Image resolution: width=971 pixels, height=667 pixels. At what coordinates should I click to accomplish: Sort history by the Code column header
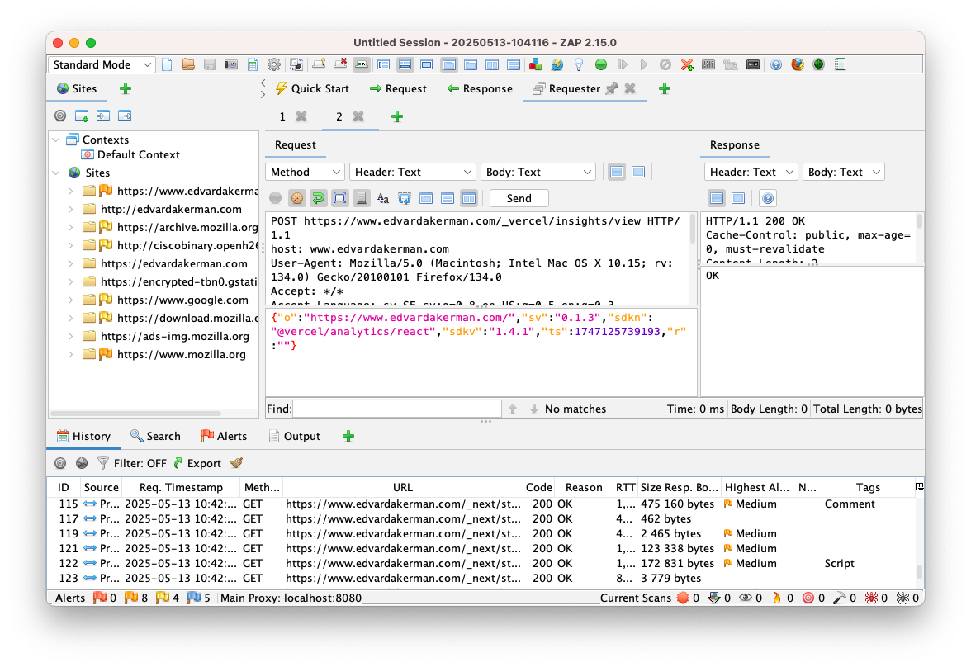538,487
